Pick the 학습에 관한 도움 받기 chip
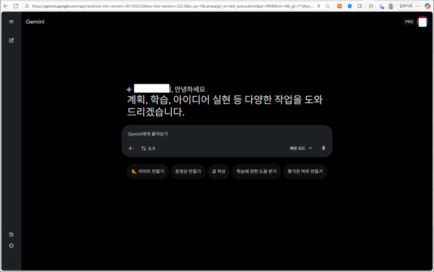 tap(256, 171)
